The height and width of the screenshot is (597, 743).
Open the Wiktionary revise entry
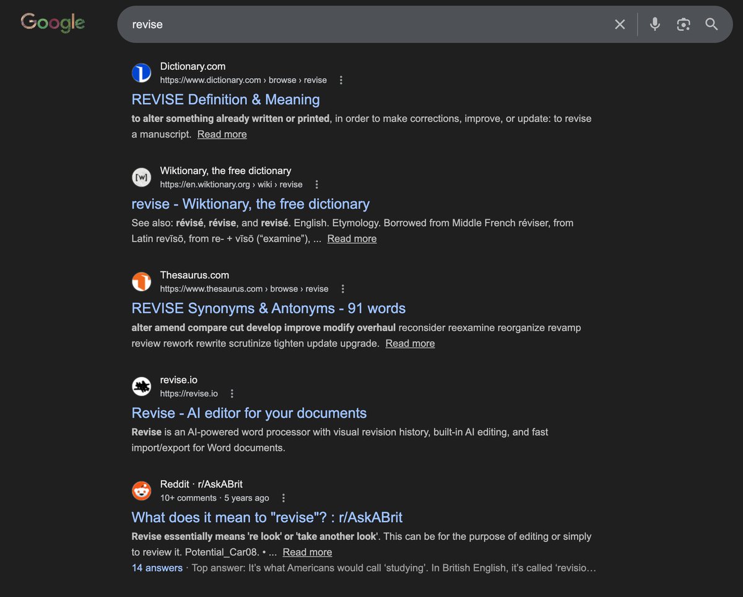click(250, 204)
